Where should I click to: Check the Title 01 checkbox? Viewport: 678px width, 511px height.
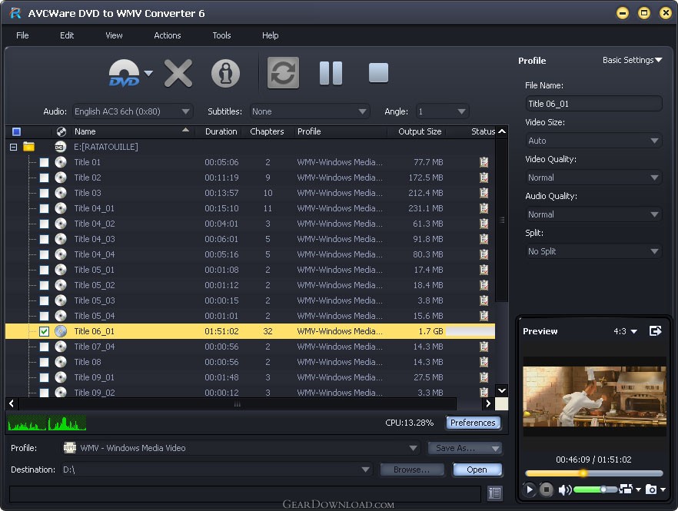tap(44, 163)
